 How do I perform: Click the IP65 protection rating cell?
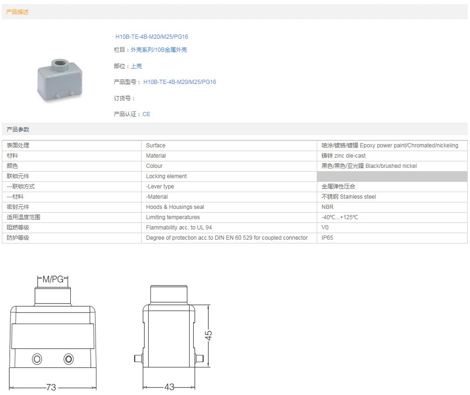[327, 238]
